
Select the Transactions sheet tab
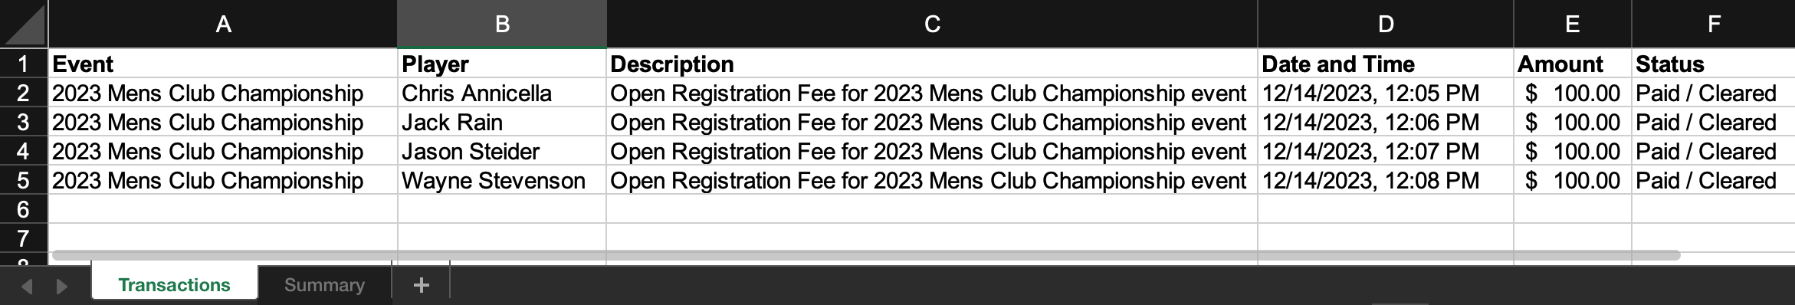pyautogui.click(x=175, y=284)
